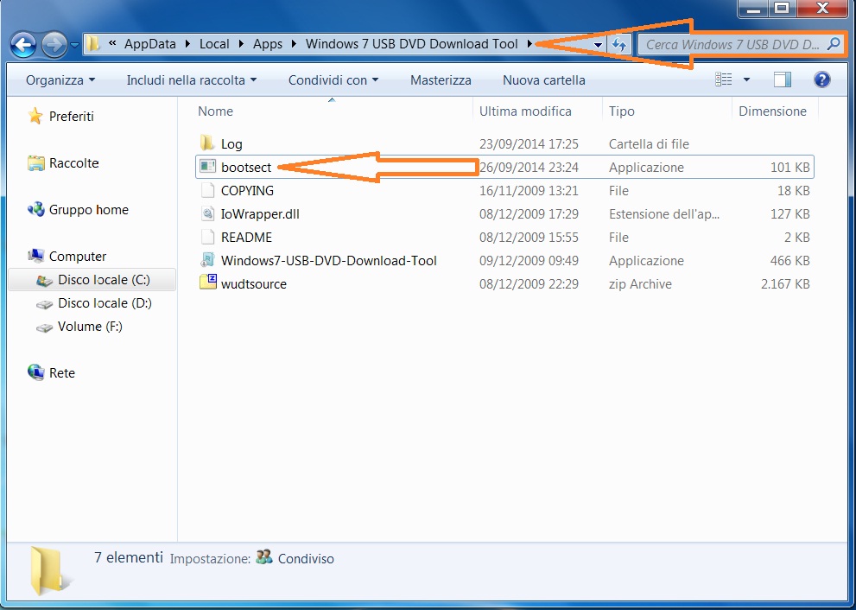Click the Raccolte library icon
This screenshot has width=856, height=610.
click(36, 162)
